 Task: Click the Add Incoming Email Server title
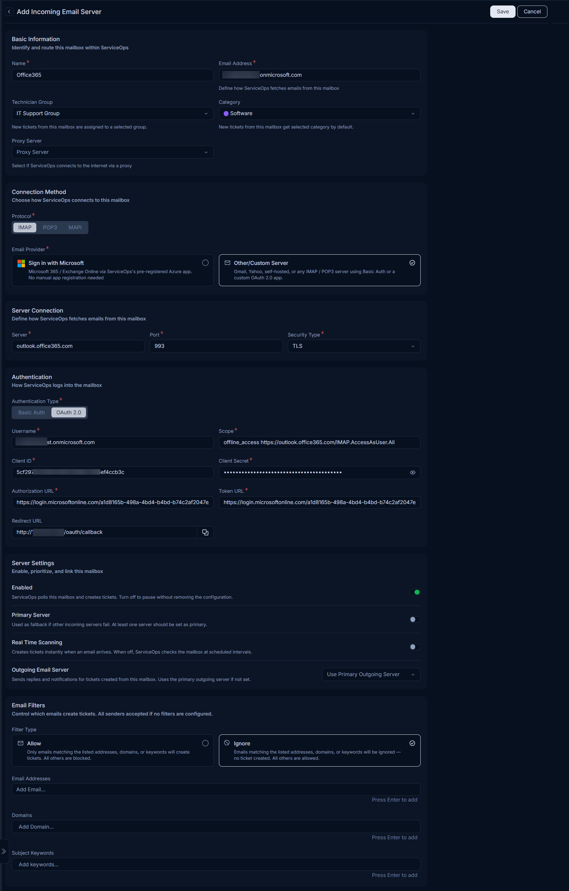pyautogui.click(x=59, y=12)
